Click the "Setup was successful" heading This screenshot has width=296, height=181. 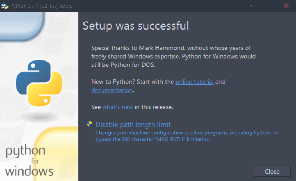[136, 26]
